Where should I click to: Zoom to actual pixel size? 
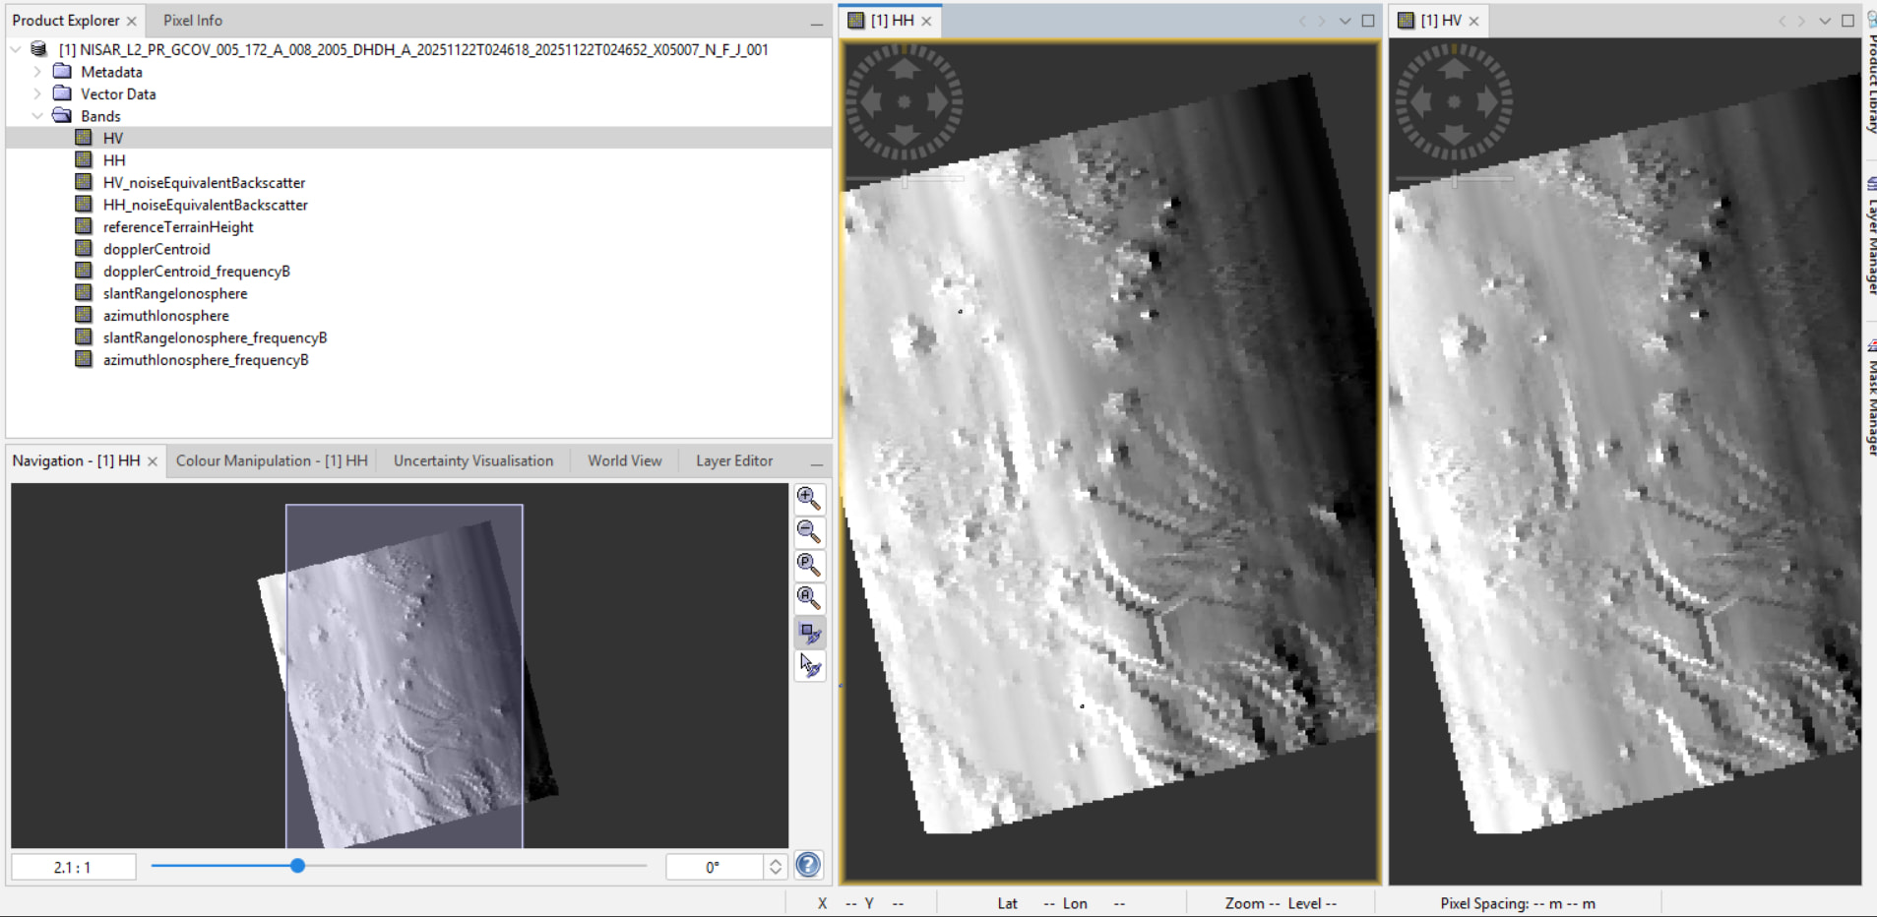coord(808,565)
